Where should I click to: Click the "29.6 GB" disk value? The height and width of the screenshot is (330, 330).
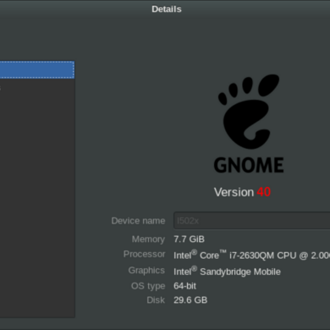(x=190, y=300)
